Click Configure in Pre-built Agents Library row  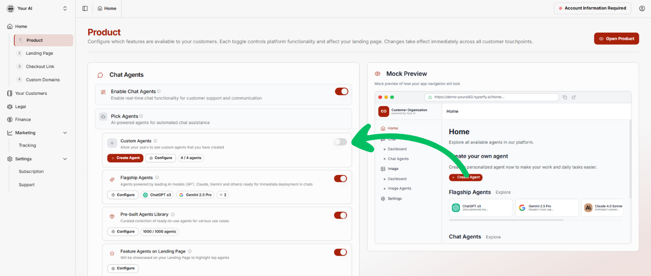tap(123, 231)
